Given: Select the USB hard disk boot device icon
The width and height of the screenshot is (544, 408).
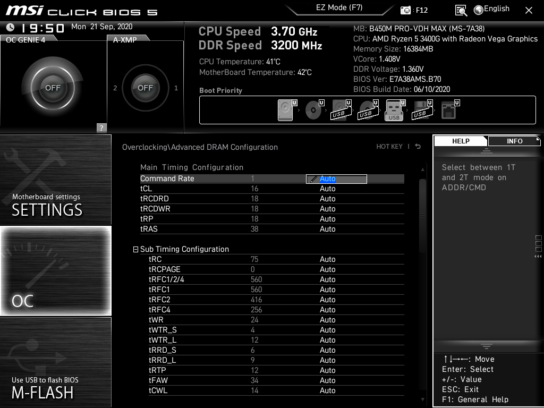Looking at the screenshot, I should 341,110.
